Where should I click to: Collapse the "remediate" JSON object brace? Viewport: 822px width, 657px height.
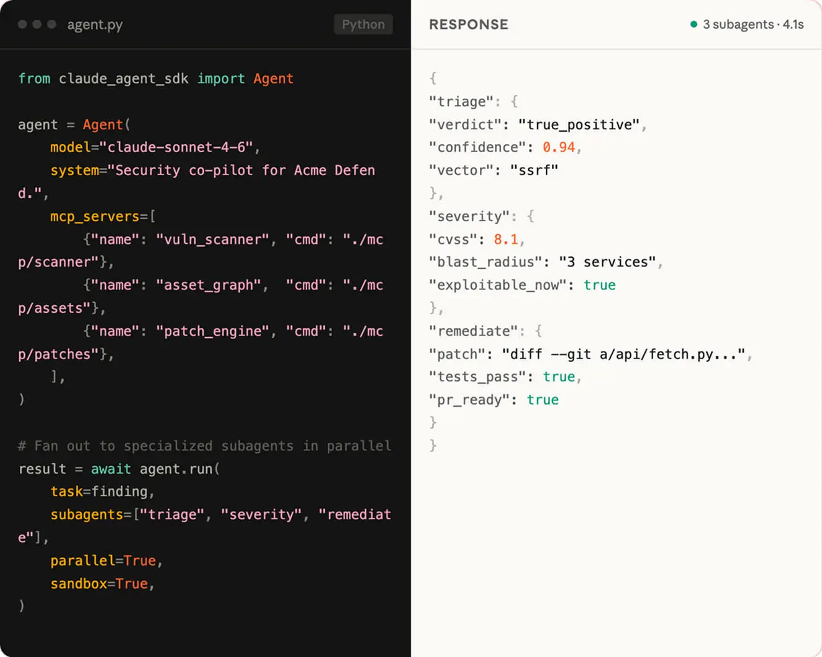[x=538, y=331]
